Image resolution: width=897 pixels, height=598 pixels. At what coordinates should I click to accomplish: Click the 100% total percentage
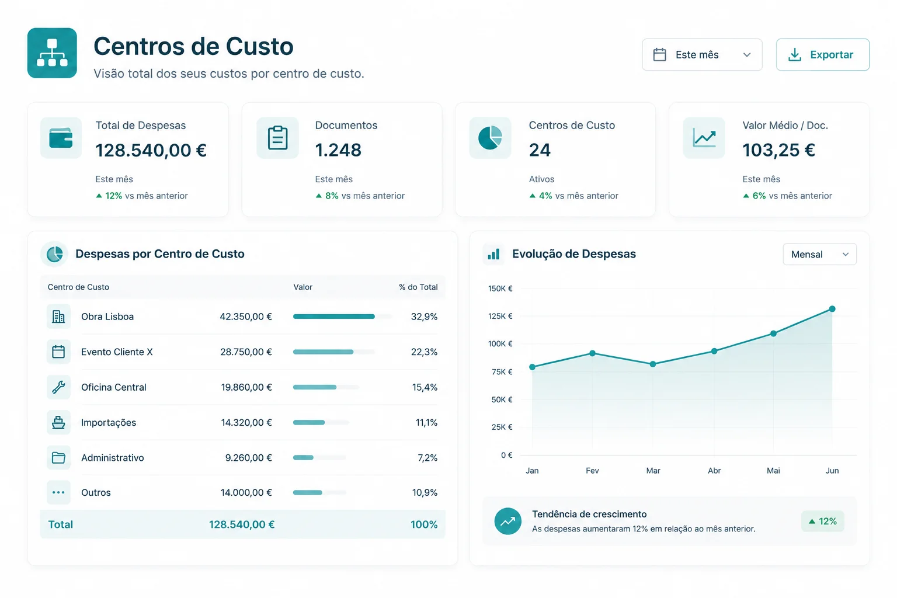click(424, 524)
